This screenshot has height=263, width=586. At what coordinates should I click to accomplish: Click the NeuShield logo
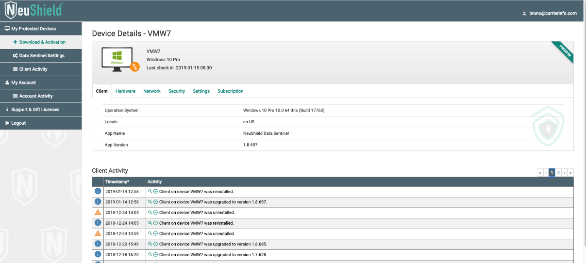(33, 10)
